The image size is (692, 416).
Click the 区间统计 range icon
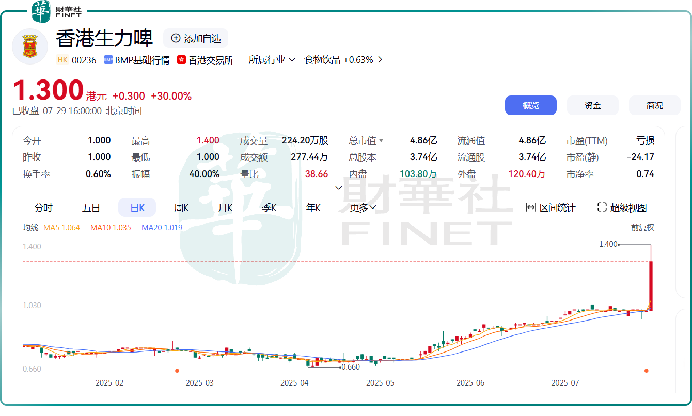tap(530, 207)
